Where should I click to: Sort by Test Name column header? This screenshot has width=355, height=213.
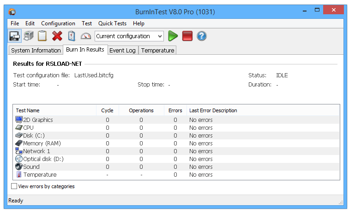click(54, 110)
